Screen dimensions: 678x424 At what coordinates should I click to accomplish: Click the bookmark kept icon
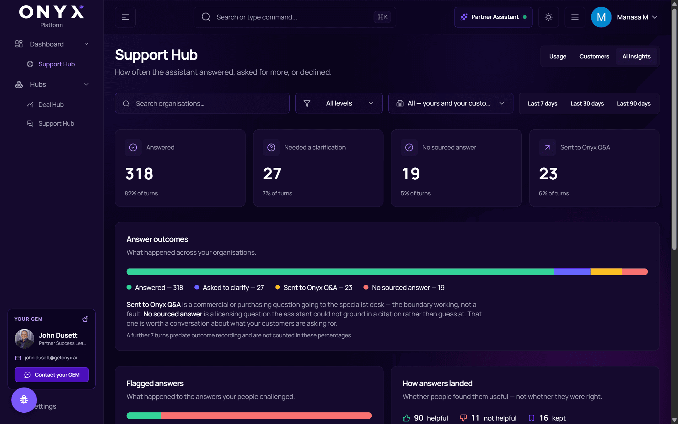[x=531, y=418]
